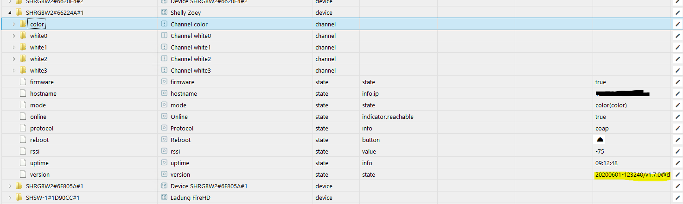Collapse the SHRGBW2#66224A#1 device node
The height and width of the screenshot is (204, 683).
tap(10, 12)
